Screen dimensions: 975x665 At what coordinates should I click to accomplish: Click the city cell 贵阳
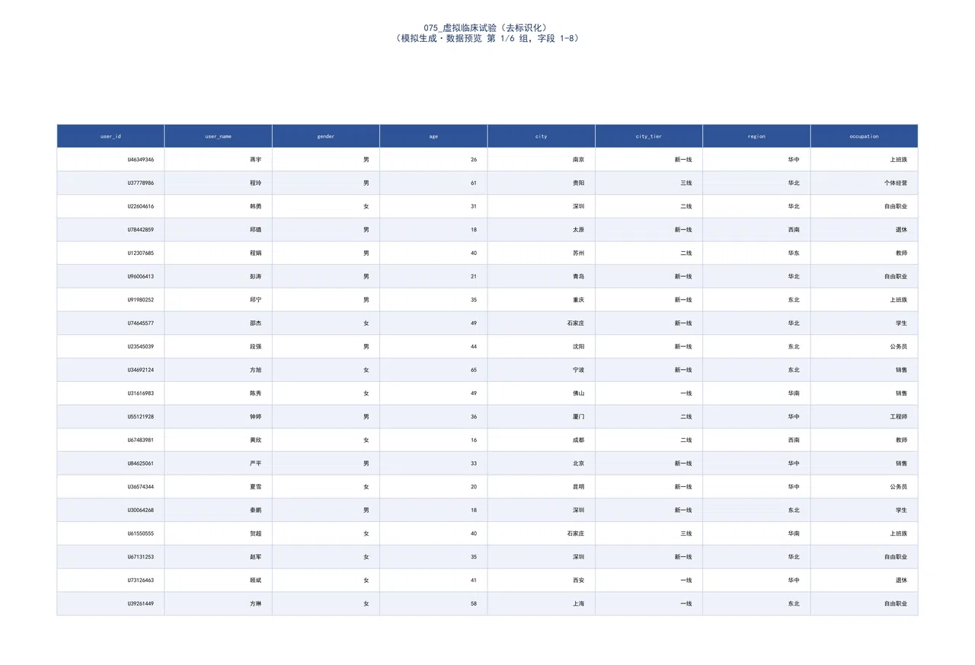[x=542, y=183]
